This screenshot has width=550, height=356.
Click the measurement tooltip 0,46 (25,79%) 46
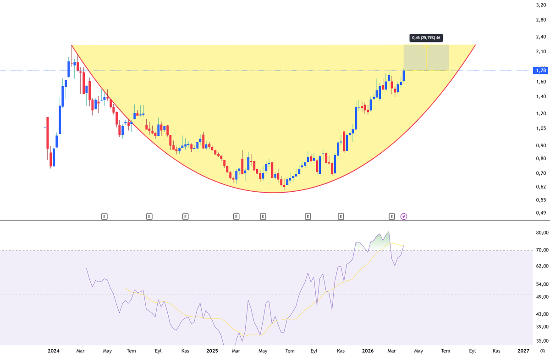tap(427, 38)
